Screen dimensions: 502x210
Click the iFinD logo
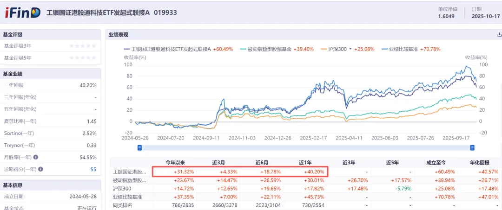coord(22,13)
